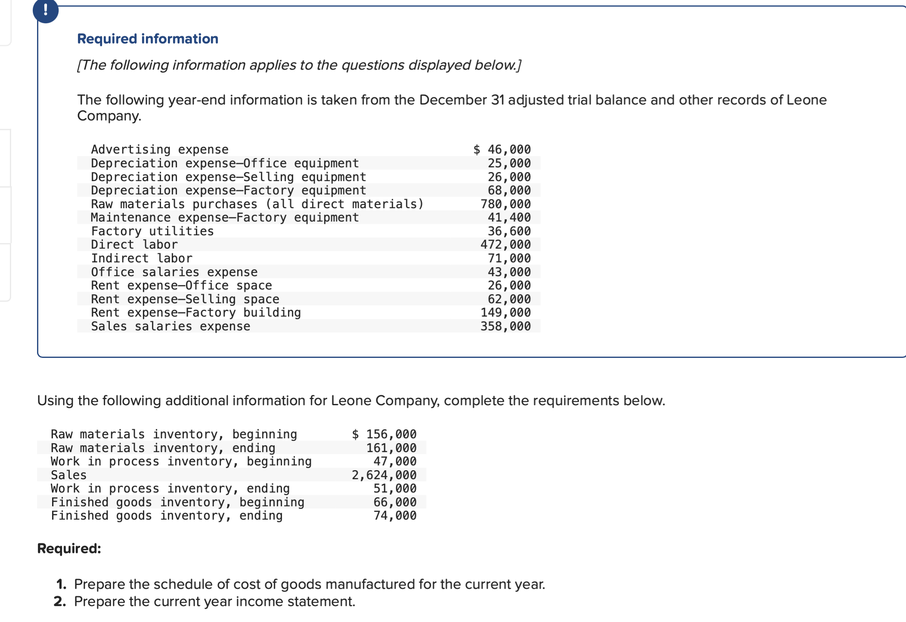
Task: Click the 780,000 raw materials purchases amount
Action: [505, 204]
